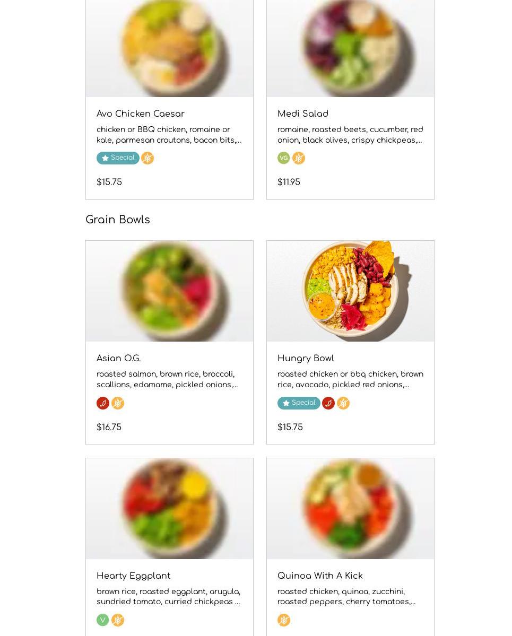Open the Avo Chicken Caesar item title

pyautogui.click(x=141, y=114)
